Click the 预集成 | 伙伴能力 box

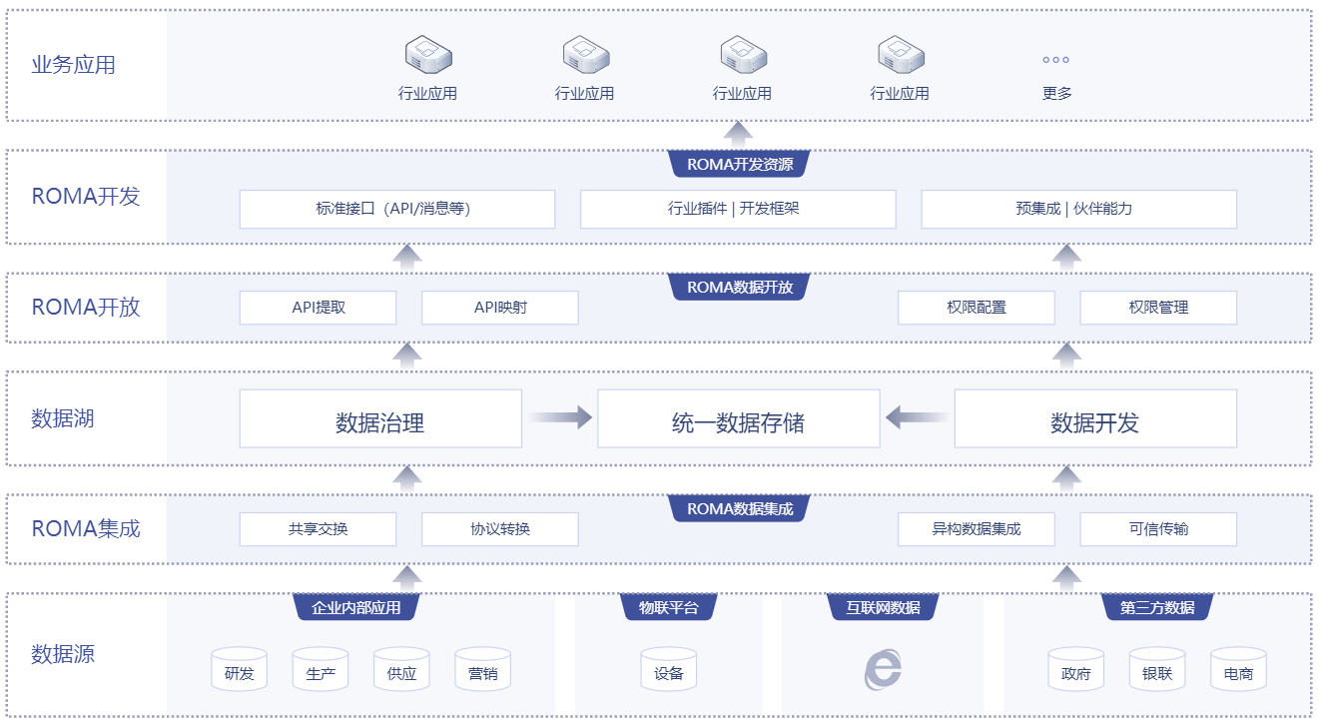pyautogui.click(x=1078, y=209)
